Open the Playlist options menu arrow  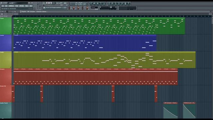(x=1, y=12)
